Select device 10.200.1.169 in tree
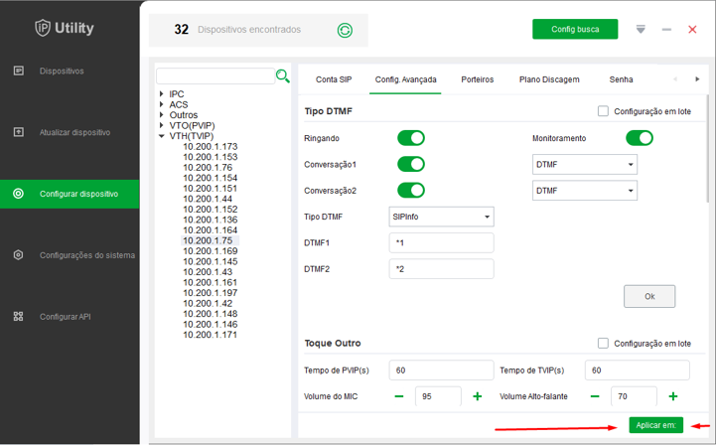716x445 pixels. 211,251
